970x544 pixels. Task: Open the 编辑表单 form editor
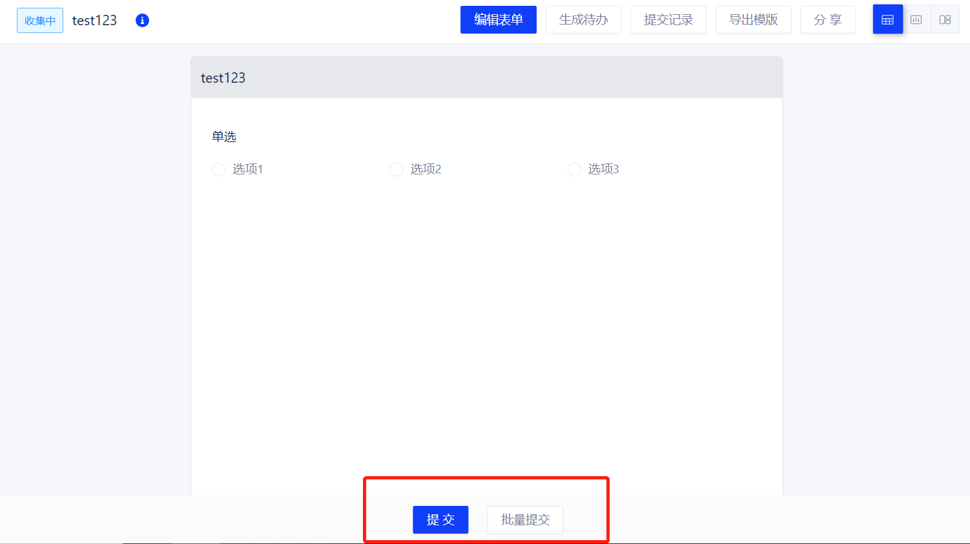click(498, 20)
